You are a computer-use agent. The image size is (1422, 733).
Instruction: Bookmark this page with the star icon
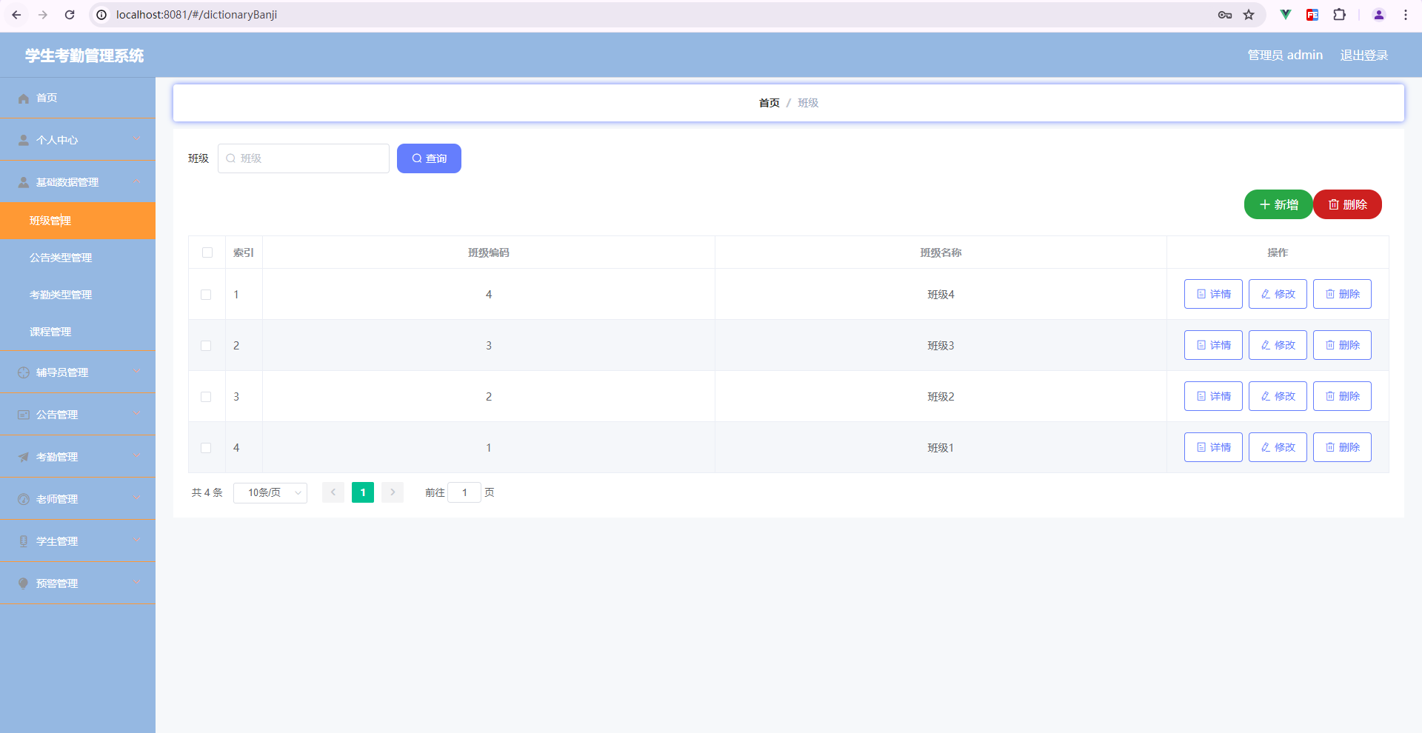pos(1249,15)
